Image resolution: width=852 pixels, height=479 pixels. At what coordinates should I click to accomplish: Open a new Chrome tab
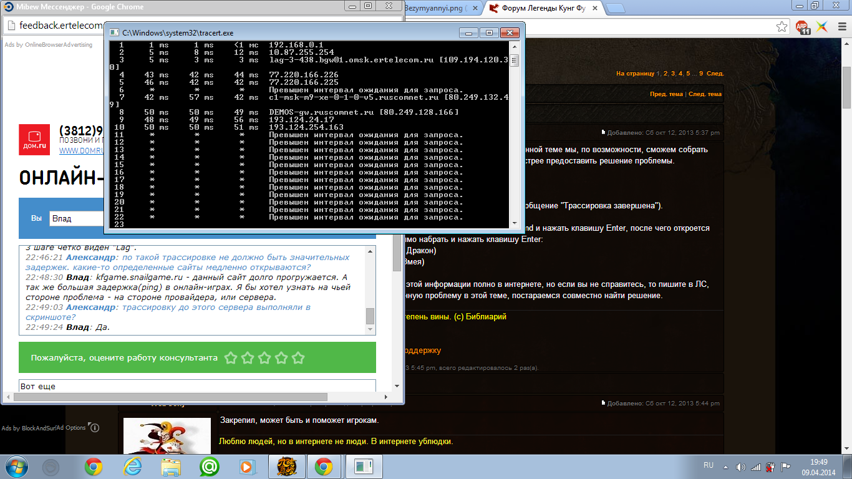(615, 8)
